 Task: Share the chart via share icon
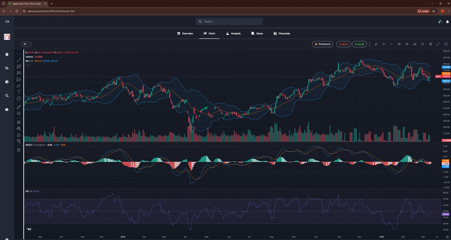click(x=430, y=44)
